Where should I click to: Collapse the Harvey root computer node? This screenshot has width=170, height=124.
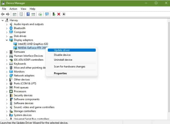point(3,20)
